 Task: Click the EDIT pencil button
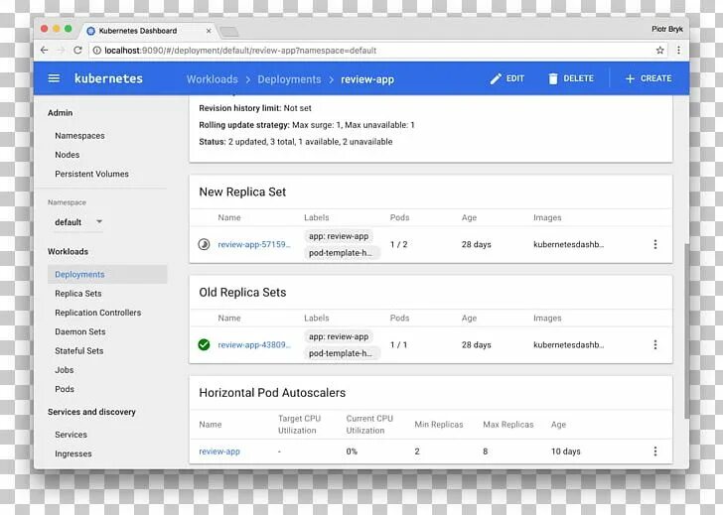[x=506, y=78]
